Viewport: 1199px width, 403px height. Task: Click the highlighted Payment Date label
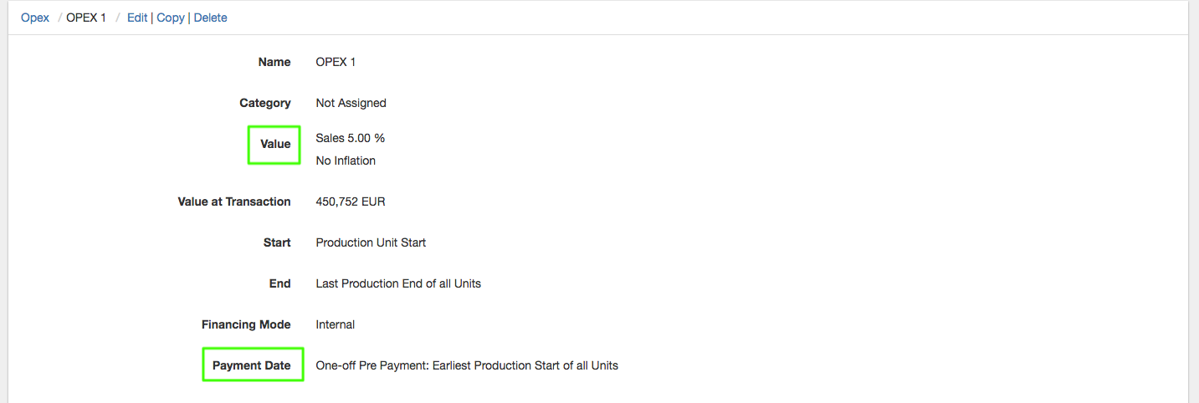click(252, 365)
